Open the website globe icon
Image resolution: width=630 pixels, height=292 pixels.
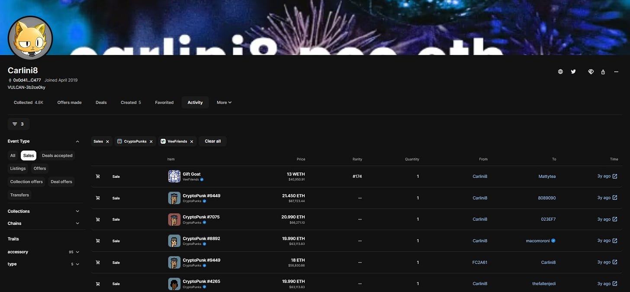click(x=560, y=72)
